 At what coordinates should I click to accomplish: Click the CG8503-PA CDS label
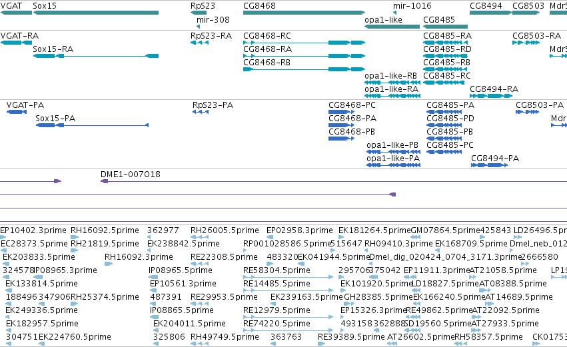click(540, 105)
